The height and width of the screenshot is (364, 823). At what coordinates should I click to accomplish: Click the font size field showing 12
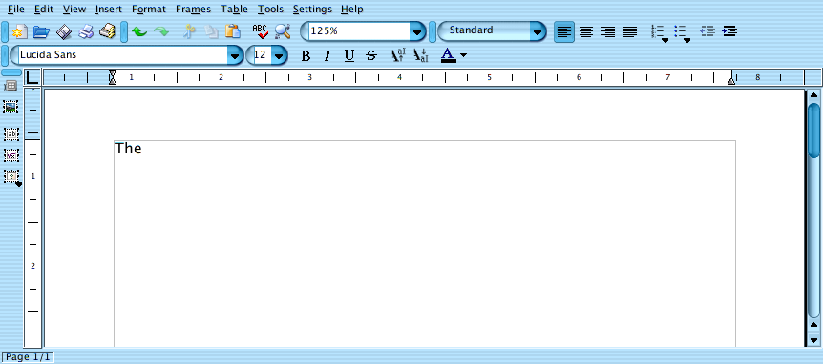pos(262,55)
